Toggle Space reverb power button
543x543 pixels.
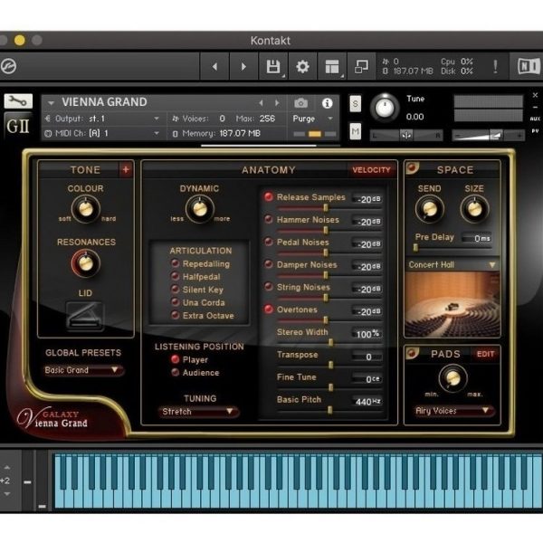click(x=412, y=168)
